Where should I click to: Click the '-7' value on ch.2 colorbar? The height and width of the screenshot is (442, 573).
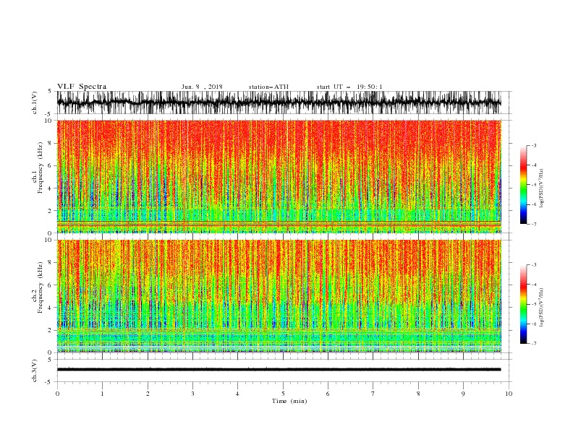tap(533, 344)
